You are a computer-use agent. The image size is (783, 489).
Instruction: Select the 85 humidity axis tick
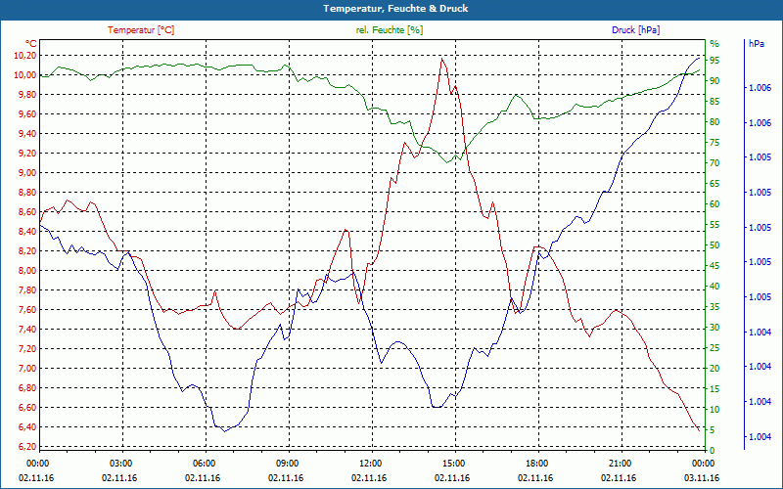(x=714, y=102)
